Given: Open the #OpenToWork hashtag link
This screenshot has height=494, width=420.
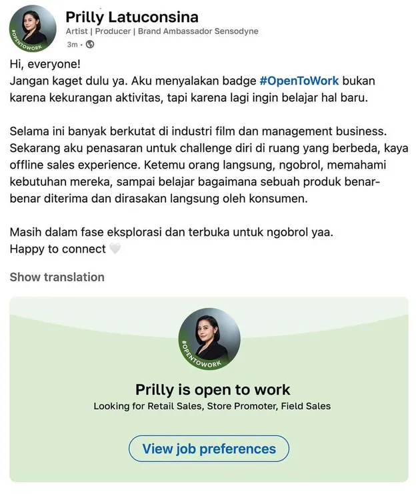Looking at the screenshot, I should pos(299,81).
